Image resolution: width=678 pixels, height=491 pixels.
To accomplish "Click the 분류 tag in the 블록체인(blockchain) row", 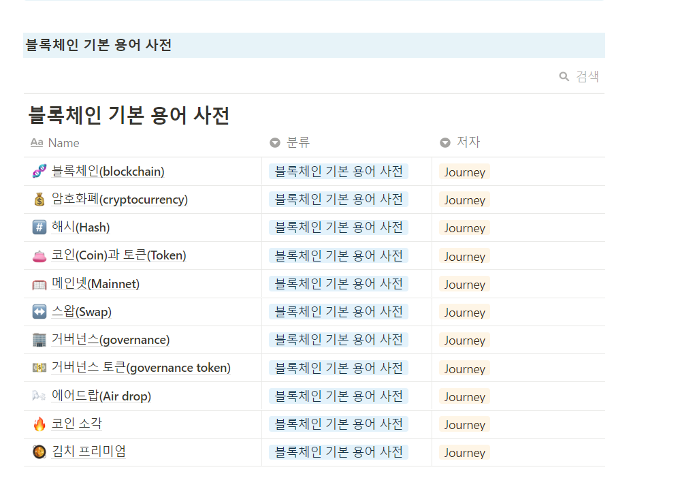I will tap(338, 172).
